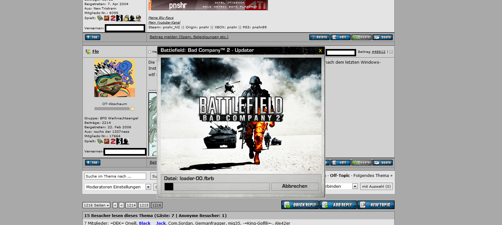This screenshot has width=502, height=225.
Task: Click the mit Auswahl (0) button
Action: (376, 186)
